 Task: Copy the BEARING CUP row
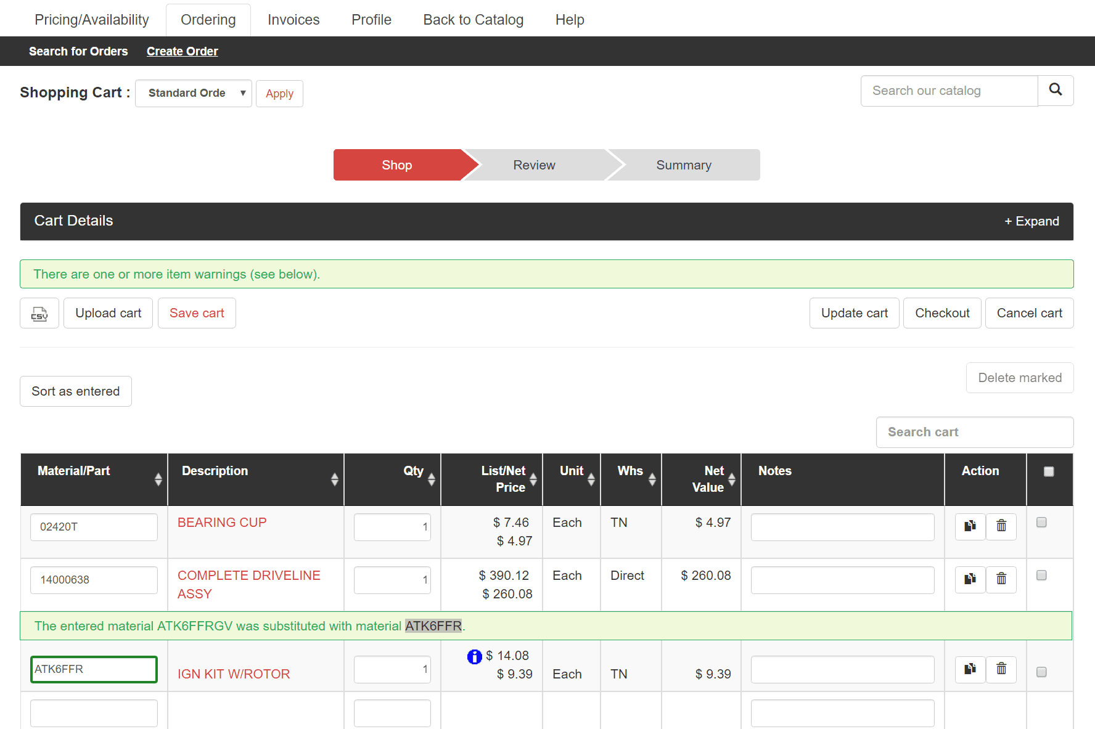[970, 526]
